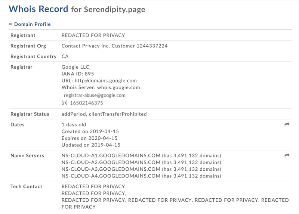The width and height of the screenshot is (299, 214).
Task: Click the registrar phone number 16502146375
Action: click(87, 103)
